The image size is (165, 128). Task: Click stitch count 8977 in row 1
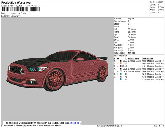point(125,61)
